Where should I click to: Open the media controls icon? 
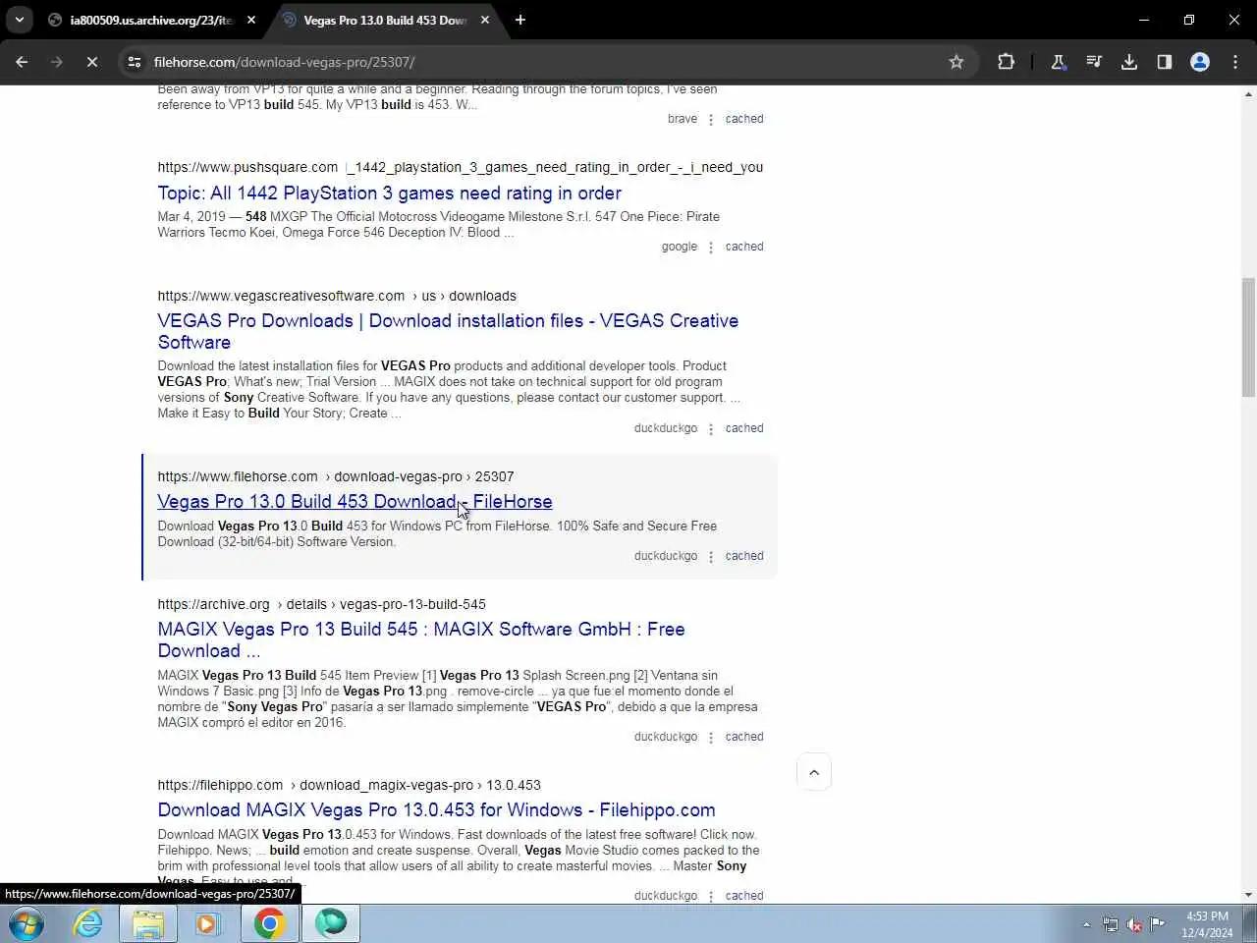(1094, 62)
